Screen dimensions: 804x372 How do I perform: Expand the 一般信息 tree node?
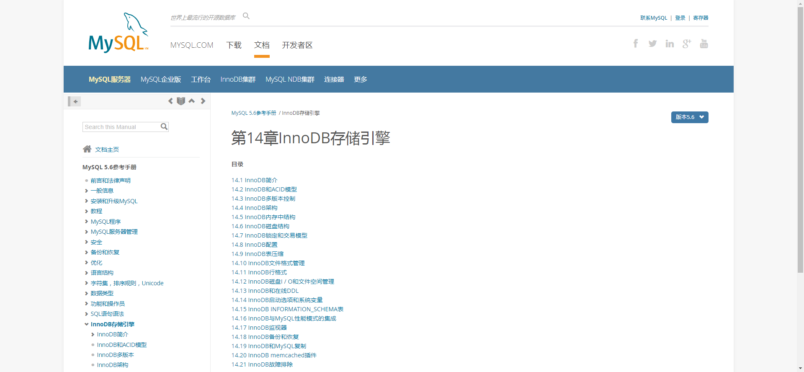[x=86, y=191]
